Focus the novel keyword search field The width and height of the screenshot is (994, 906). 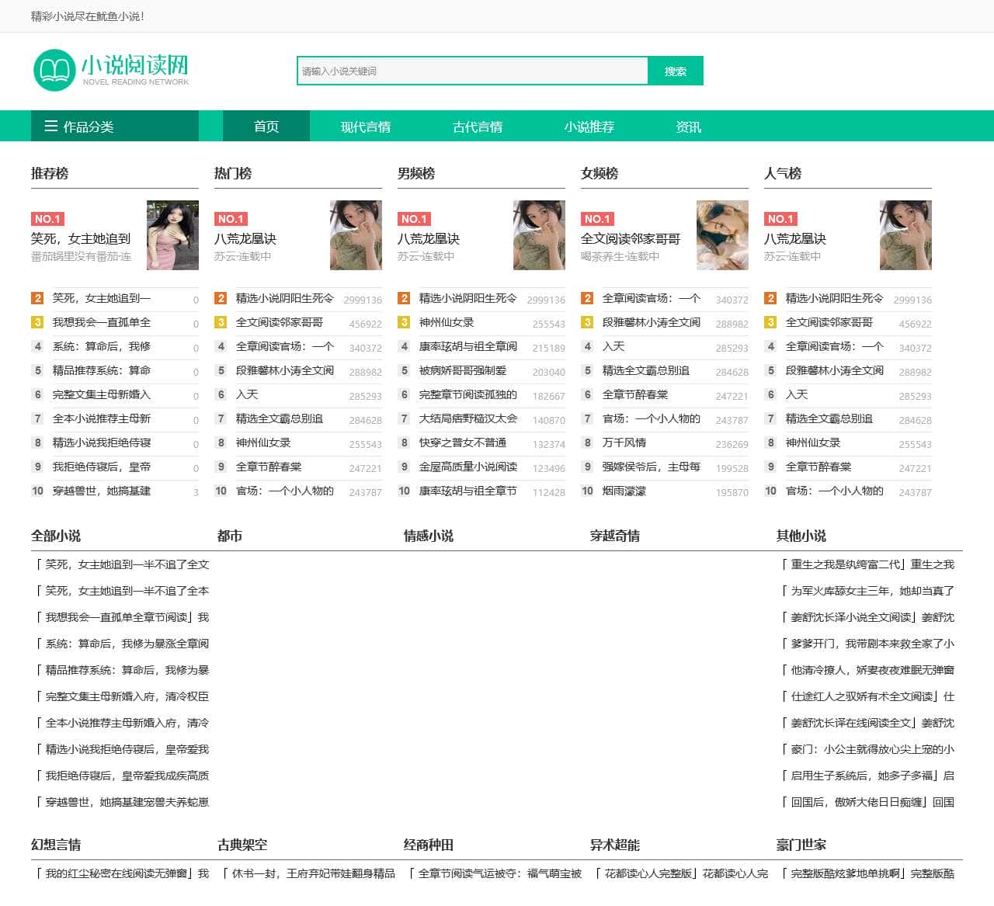[472, 71]
